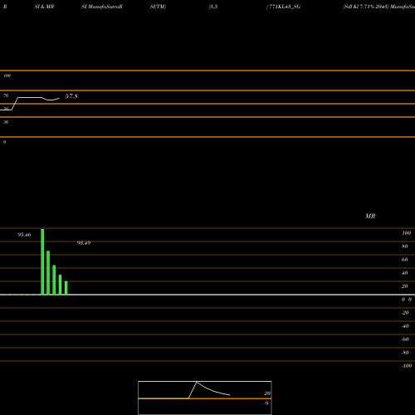Click the MR axis label -20
Viewport: 415px width, 415px height.
click(x=405, y=313)
